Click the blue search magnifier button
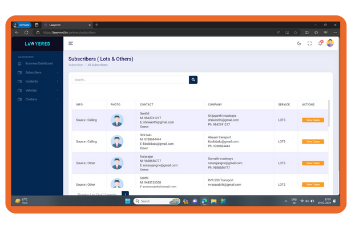 193,80
